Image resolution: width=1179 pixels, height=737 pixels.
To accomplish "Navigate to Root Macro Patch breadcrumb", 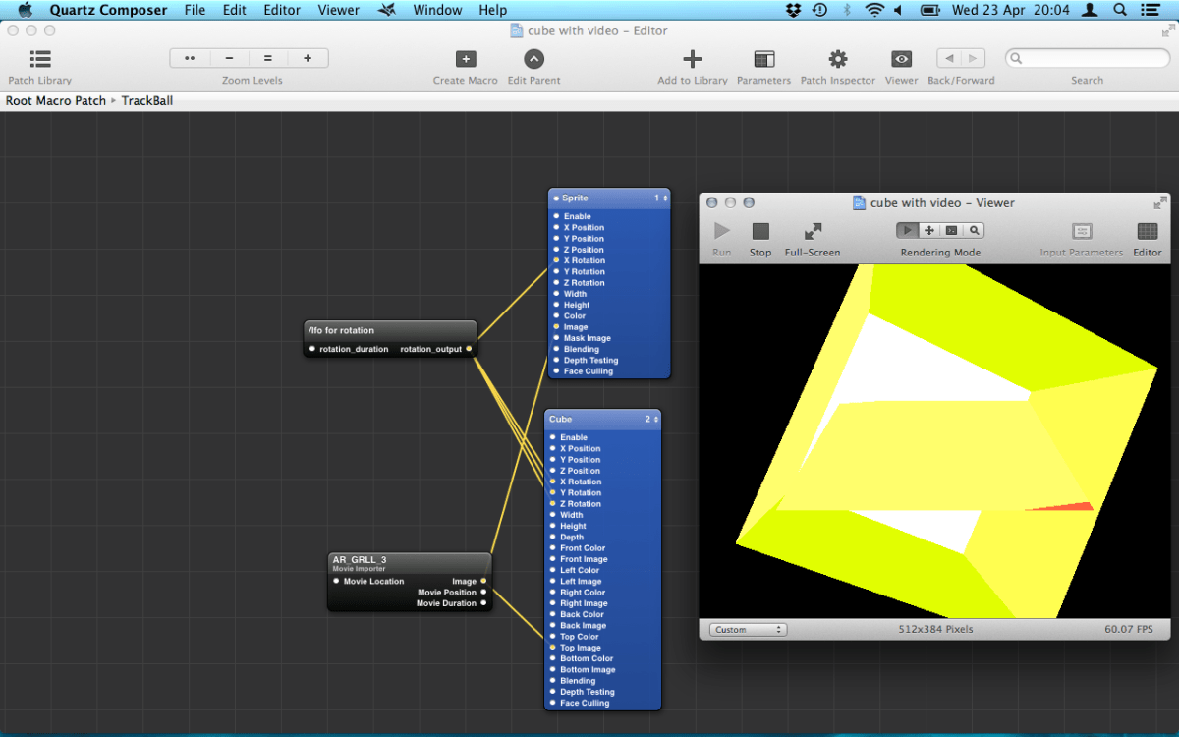I will (55, 100).
